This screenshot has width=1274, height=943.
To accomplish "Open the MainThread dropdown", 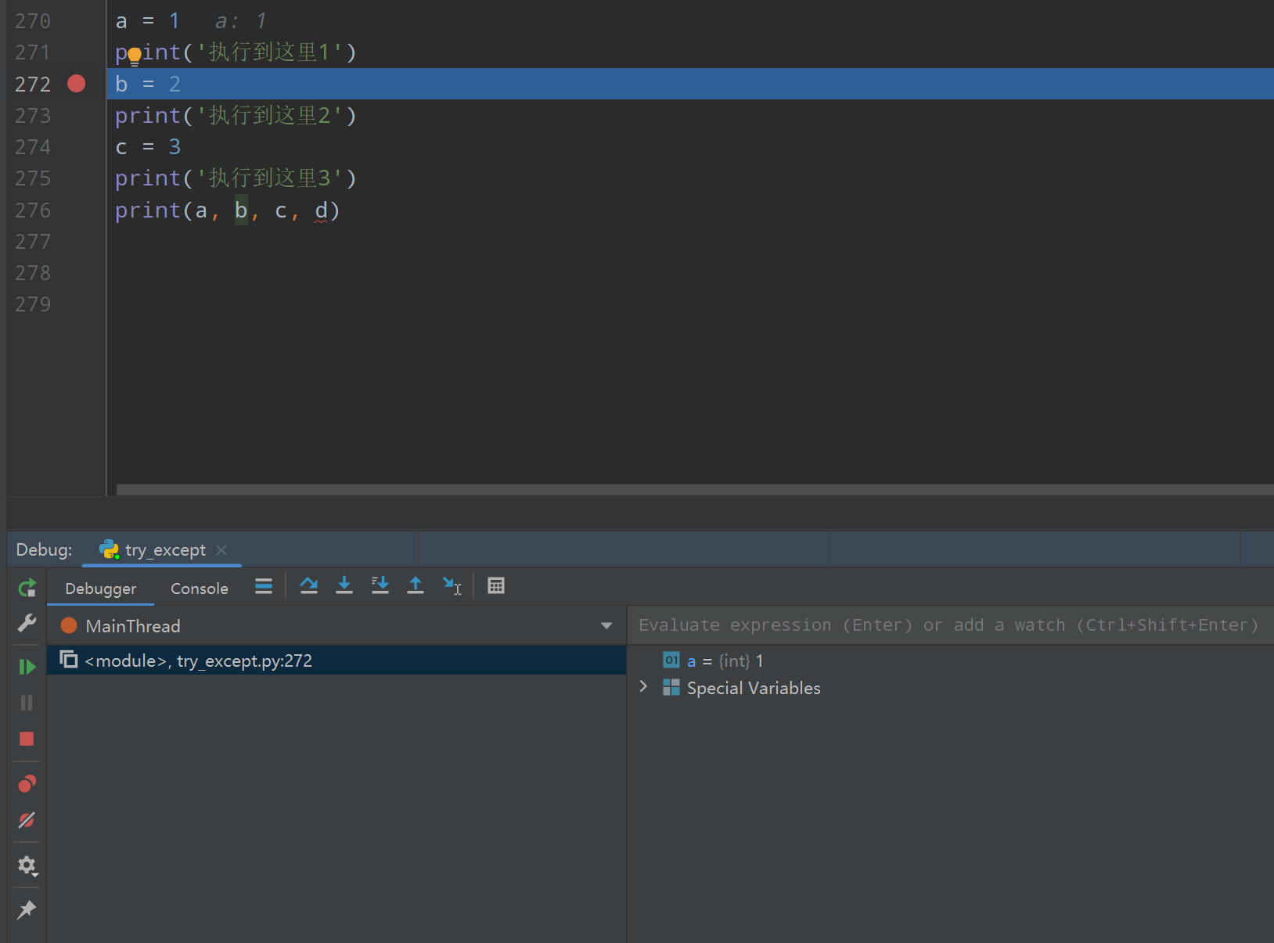I will 606,626.
